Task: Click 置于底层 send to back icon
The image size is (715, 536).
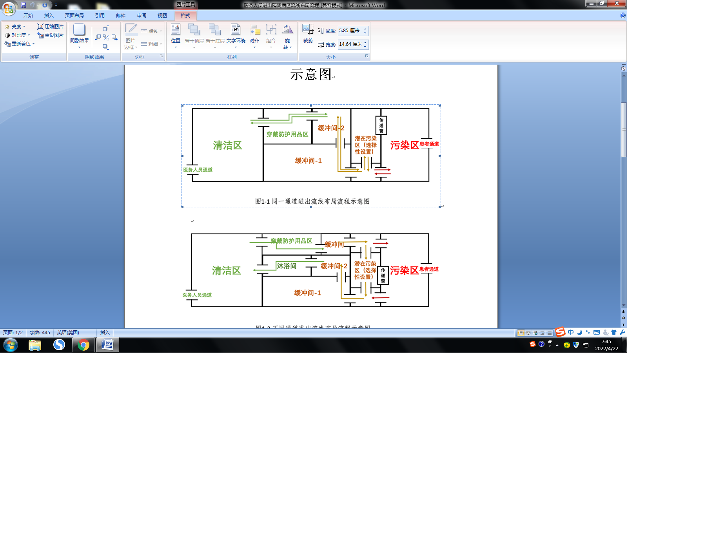Action: coord(215,30)
